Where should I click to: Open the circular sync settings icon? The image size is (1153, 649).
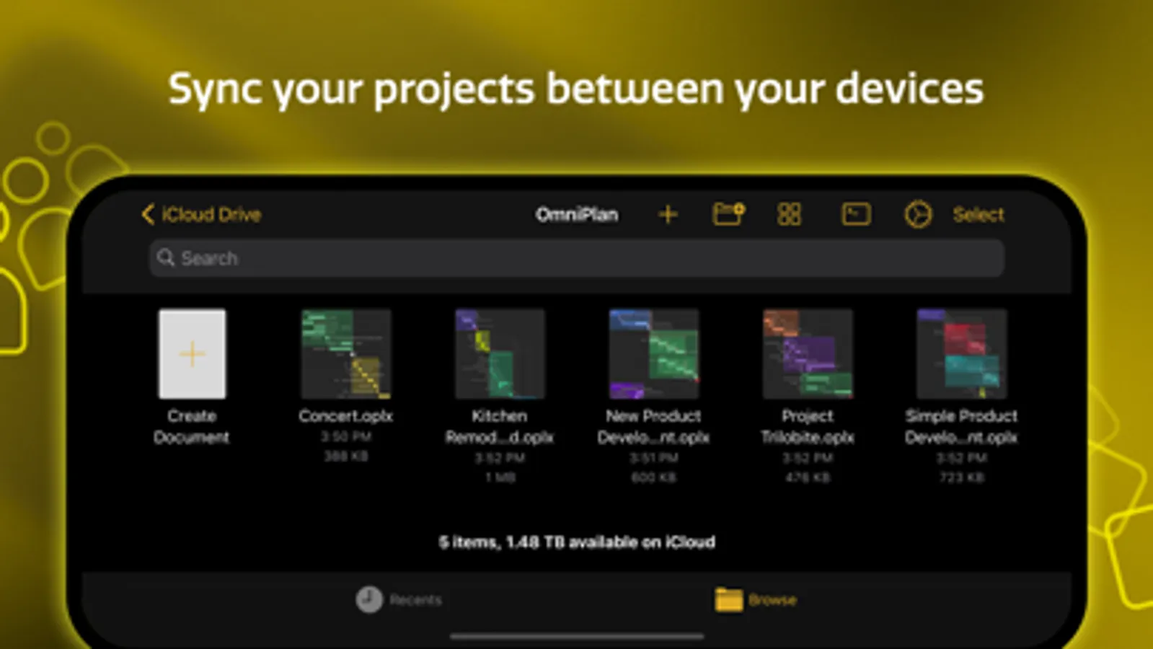[918, 214]
